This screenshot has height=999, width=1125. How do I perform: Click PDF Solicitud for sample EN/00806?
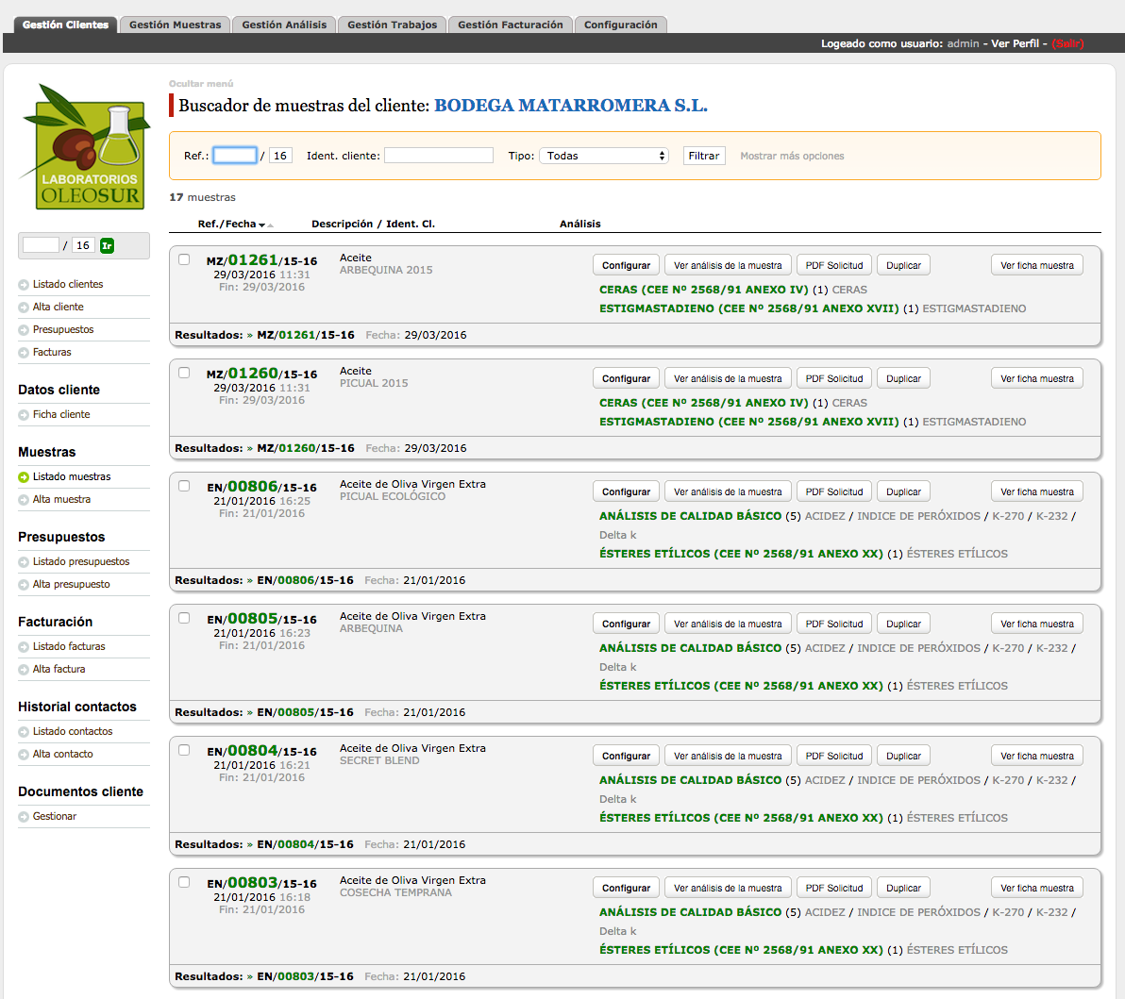(834, 492)
